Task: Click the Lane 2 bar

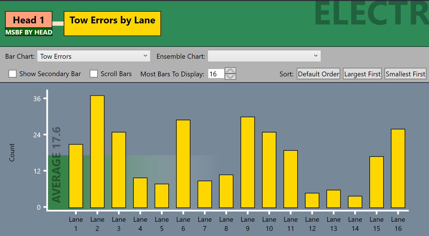Action: 97,152
